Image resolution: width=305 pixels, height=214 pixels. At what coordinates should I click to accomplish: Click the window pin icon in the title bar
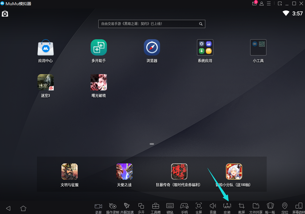click(280, 4)
